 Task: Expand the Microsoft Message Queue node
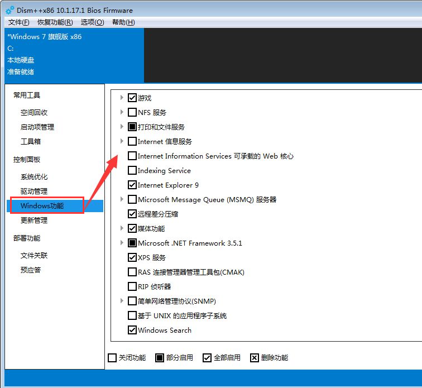pyautogui.click(x=122, y=199)
